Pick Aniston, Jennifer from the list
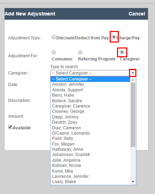 pyautogui.click(x=90, y=84)
